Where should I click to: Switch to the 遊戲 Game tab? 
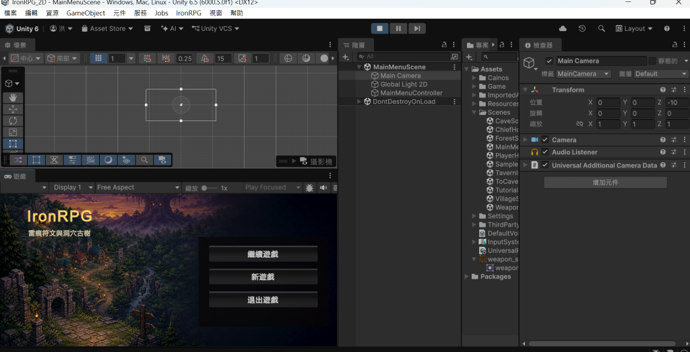pyautogui.click(x=16, y=176)
